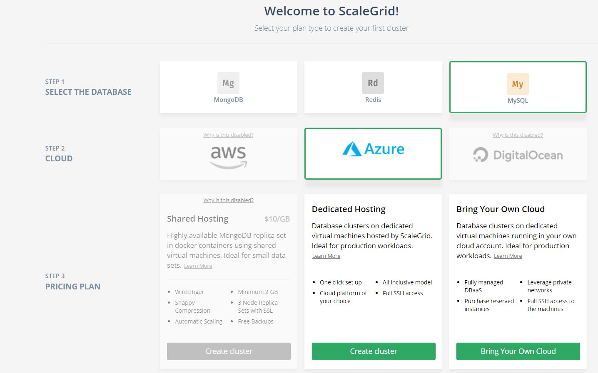Click the $10/GB price label
This screenshot has height=373, width=598.
tap(277, 219)
